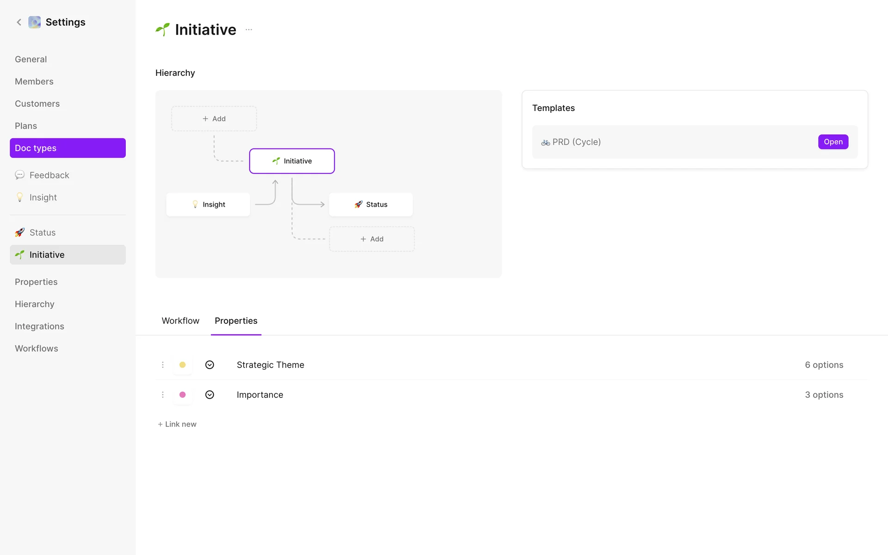Click the select-type icon for Importance
888x555 pixels.
pyautogui.click(x=210, y=395)
